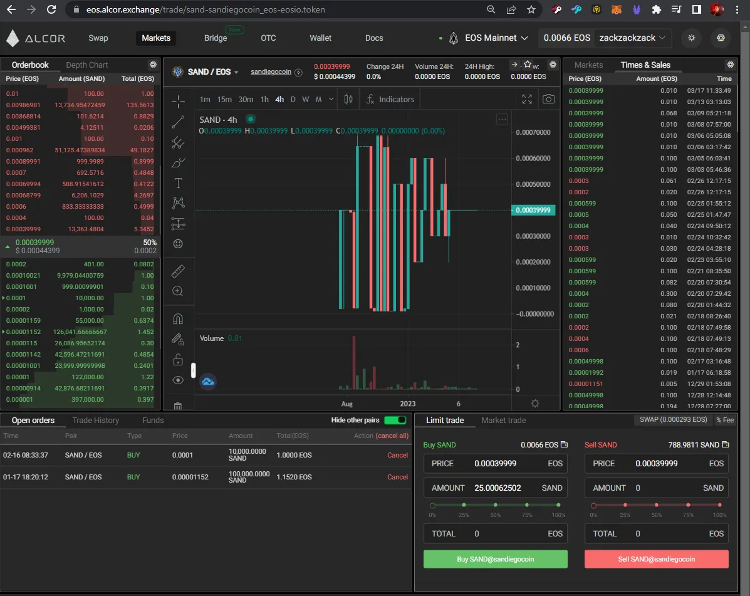The width and height of the screenshot is (750, 596).
Task: Expand header stats with arrow icon
Action: tap(514, 64)
